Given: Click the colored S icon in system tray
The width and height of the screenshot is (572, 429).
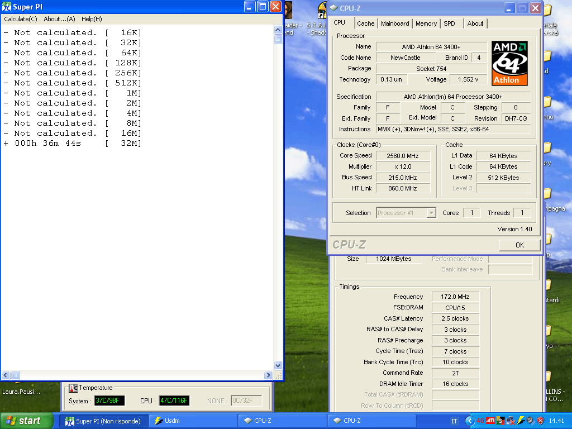Looking at the screenshot, I should pyautogui.click(x=500, y=421).
